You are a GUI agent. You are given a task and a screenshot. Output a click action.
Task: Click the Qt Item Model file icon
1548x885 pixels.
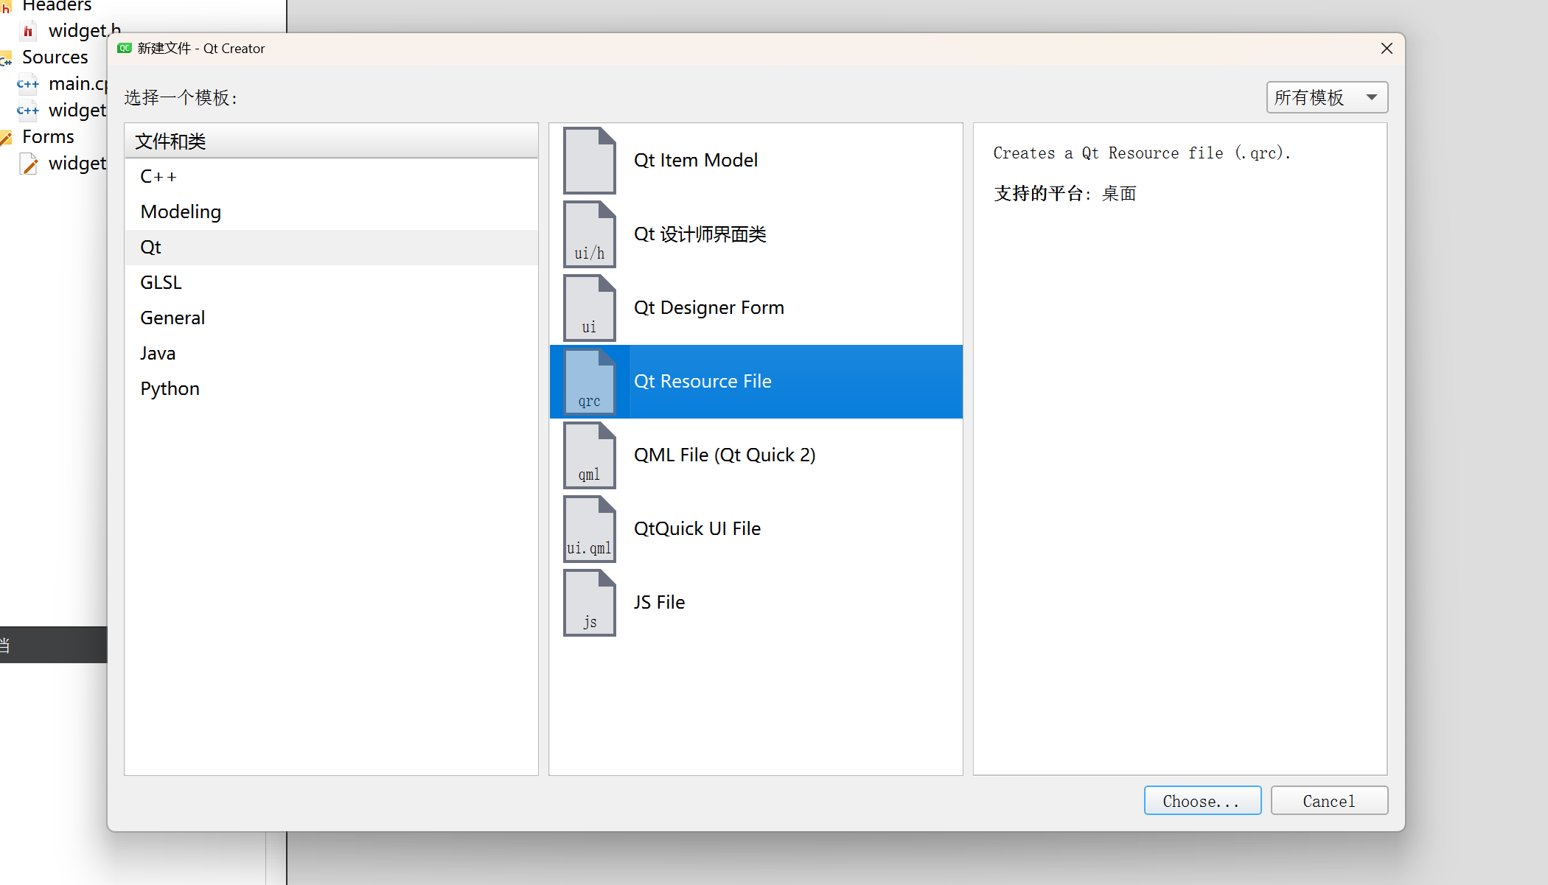coord(589,161)
